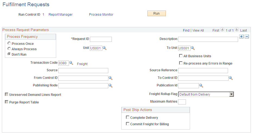The width and height of the screenshot is (253, 135).
Task: Open From Control ID lookup
Action: coord(110,78)
